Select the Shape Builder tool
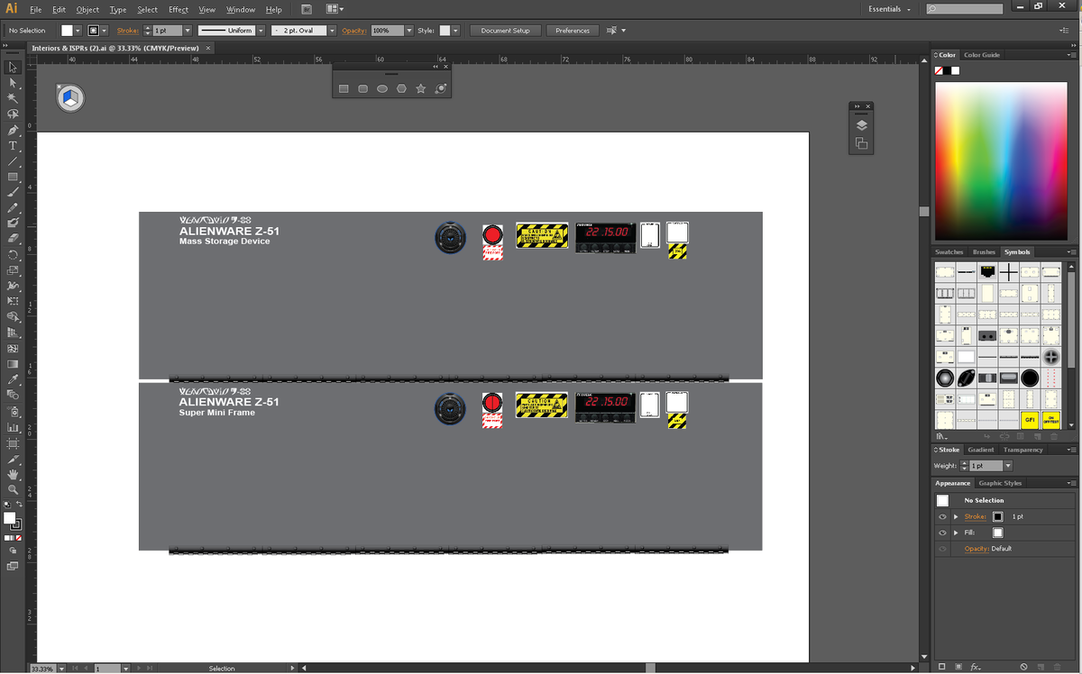The height and width of the screenshot is (674, 1082). pos(13,316)
